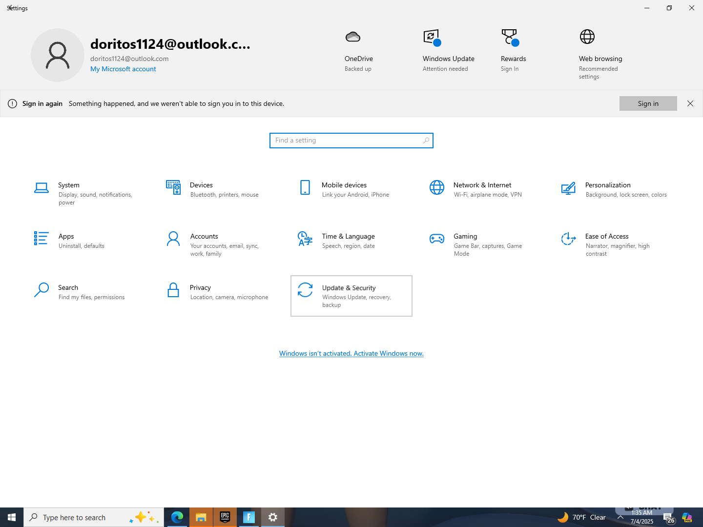This screenshot has width=703, height=527.
Task: Click the Windows Update status icon
Action: coord(432,37)
